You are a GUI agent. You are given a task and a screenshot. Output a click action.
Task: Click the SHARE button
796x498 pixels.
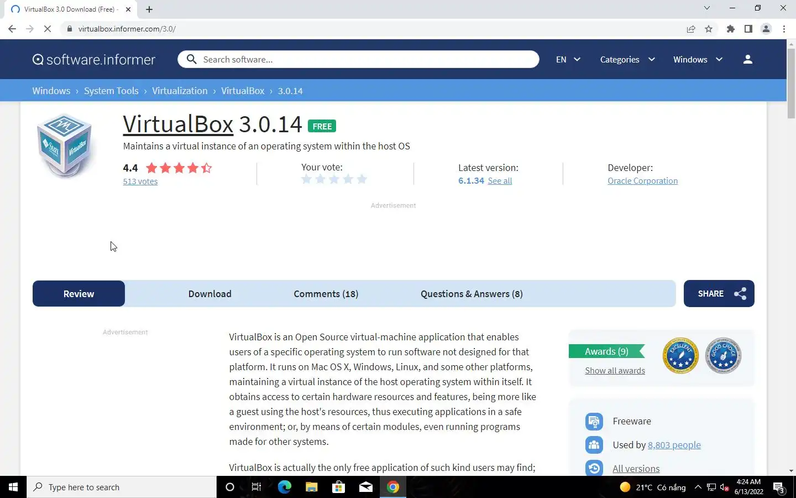point(719,294)
